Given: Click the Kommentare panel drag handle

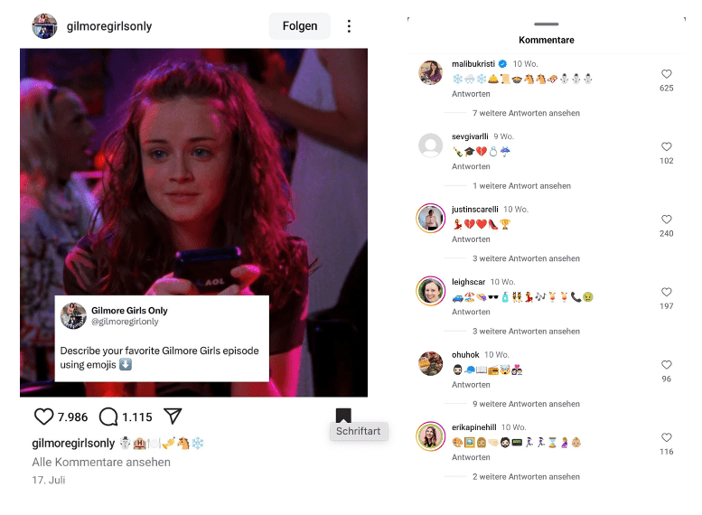Looking at the screenshot, I should 547,23.
